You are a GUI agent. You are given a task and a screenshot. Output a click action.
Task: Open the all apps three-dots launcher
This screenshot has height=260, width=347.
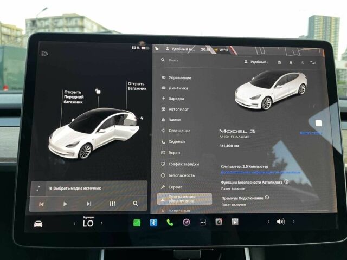[202, 222]
